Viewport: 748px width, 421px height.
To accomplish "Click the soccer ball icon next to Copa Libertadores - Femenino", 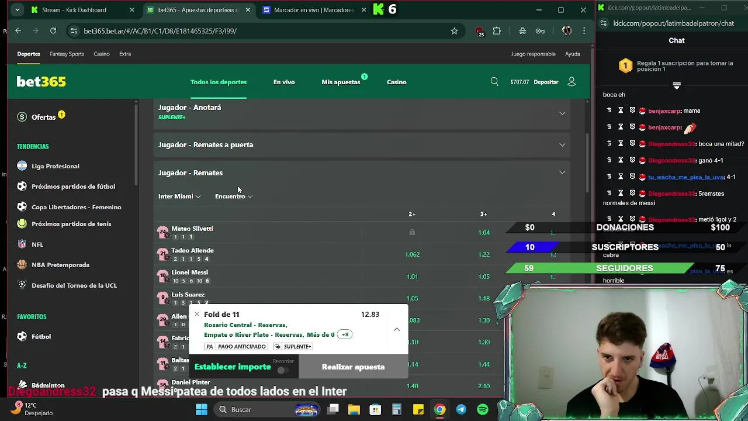I will (22, 207).
